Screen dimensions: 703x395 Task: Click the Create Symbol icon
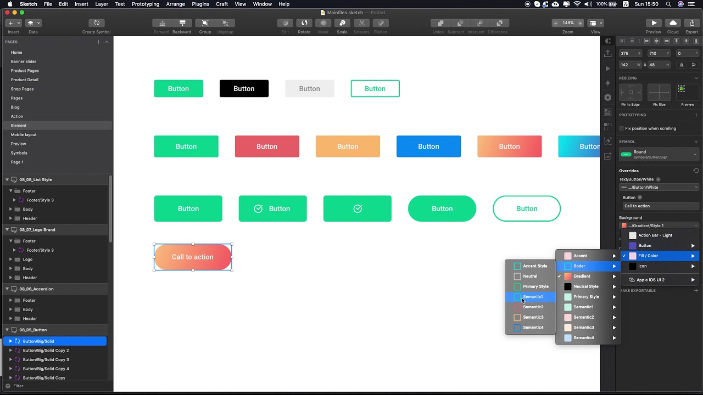coord(97,23)
